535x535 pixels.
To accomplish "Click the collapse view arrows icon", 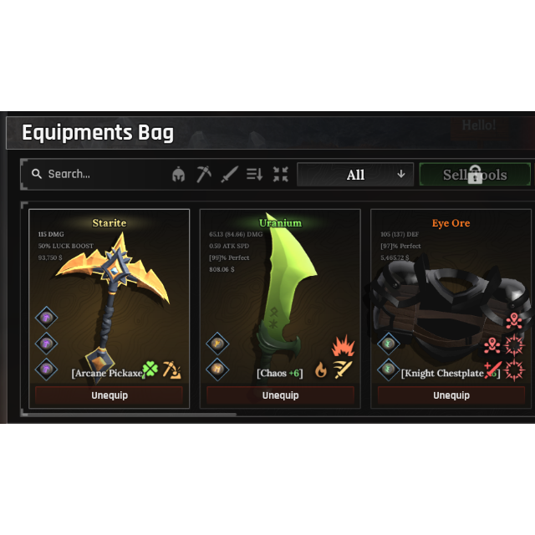I will click(281, 175).
